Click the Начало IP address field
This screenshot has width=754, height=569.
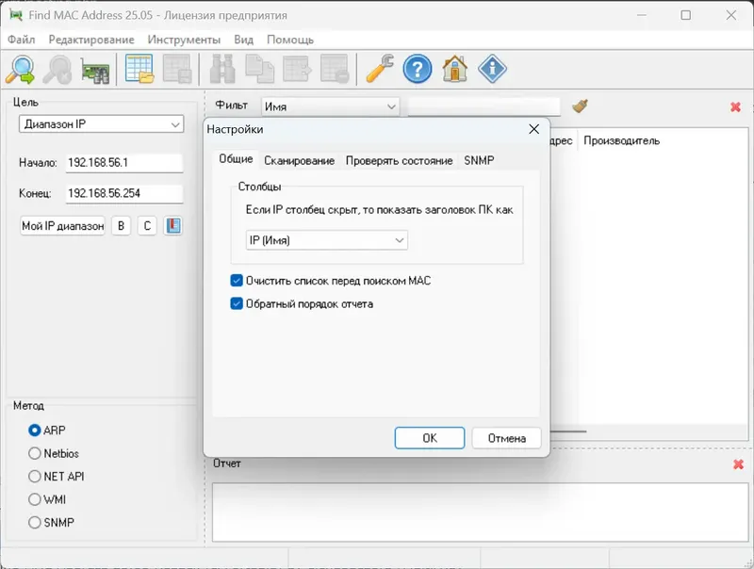(124, 162)
